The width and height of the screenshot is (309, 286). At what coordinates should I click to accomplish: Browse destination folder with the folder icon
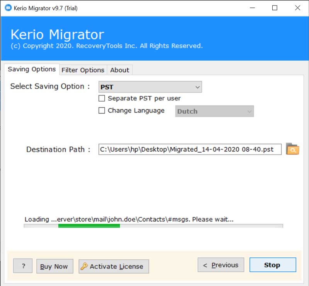coord(292,149)
